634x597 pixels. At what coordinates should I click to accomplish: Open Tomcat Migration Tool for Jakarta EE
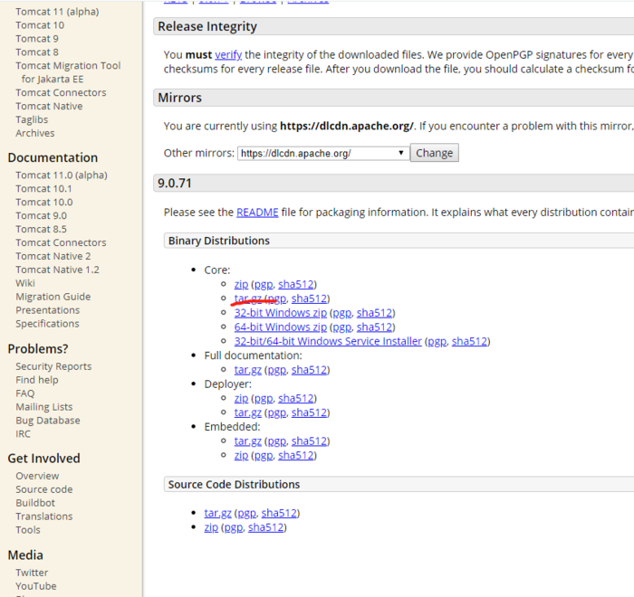68,72
